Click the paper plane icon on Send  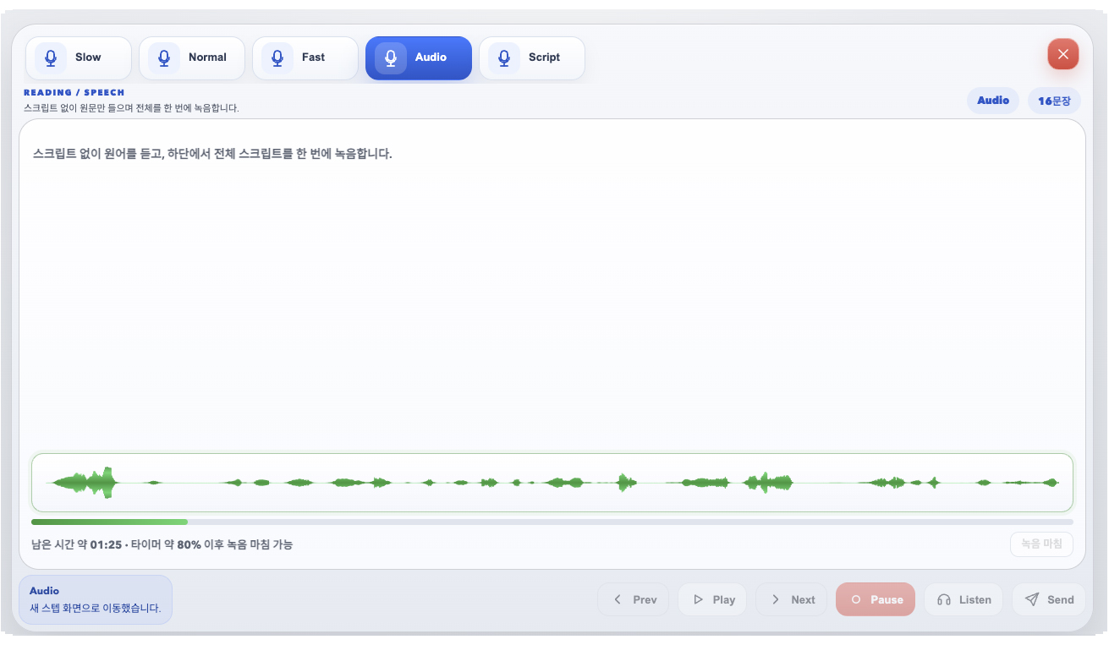point(1032,600)
